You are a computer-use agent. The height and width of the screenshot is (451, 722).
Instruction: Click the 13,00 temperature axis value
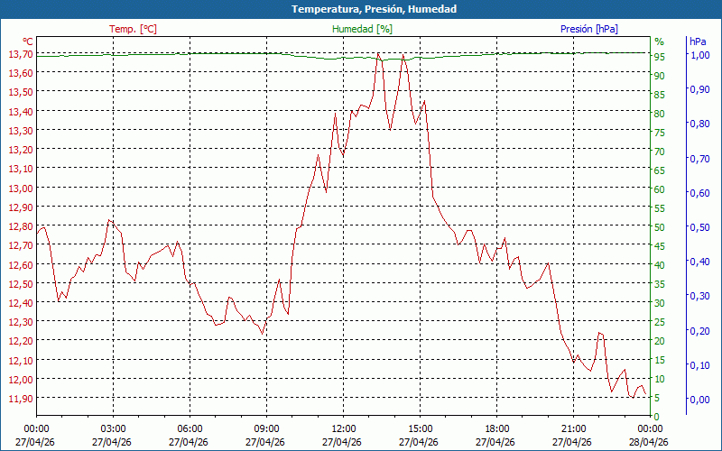tap(20, 188)
